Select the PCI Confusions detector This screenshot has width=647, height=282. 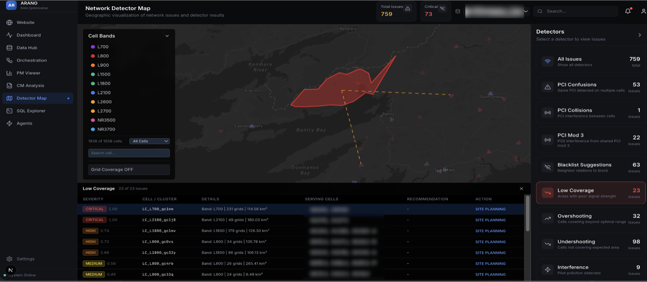click(x=591, y=87)
